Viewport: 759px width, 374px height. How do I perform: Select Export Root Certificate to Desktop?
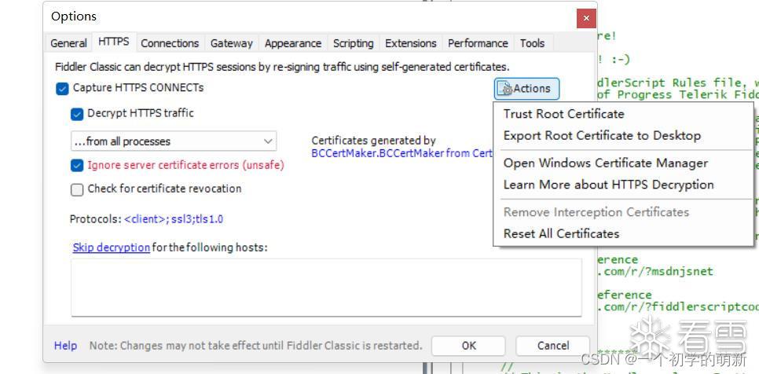[602, 136]
